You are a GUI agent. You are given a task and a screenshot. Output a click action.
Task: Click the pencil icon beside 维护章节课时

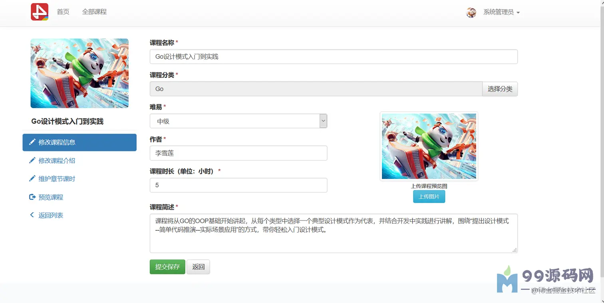point(32,178)
